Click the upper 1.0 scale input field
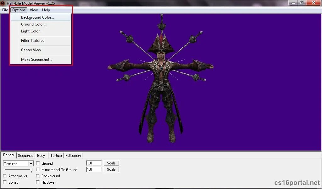 point(94,163)
